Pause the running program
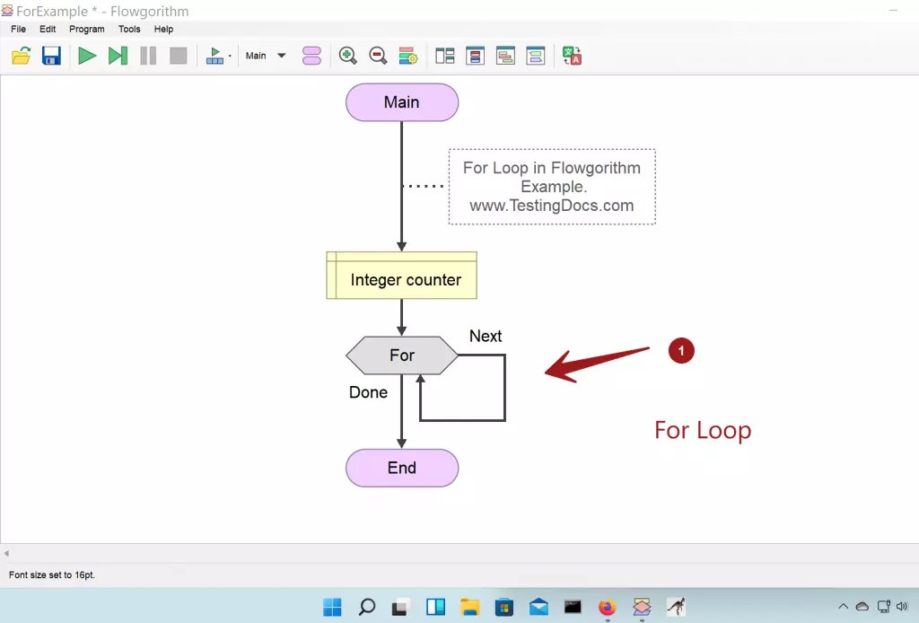919x623 pixels. 148,55
